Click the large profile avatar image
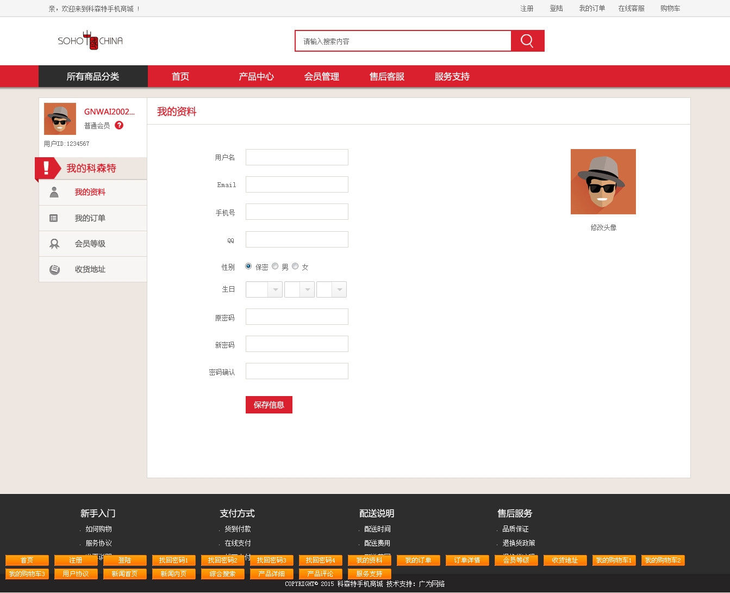Viewport: 730px width, 593px height. (x=603, y=182)
